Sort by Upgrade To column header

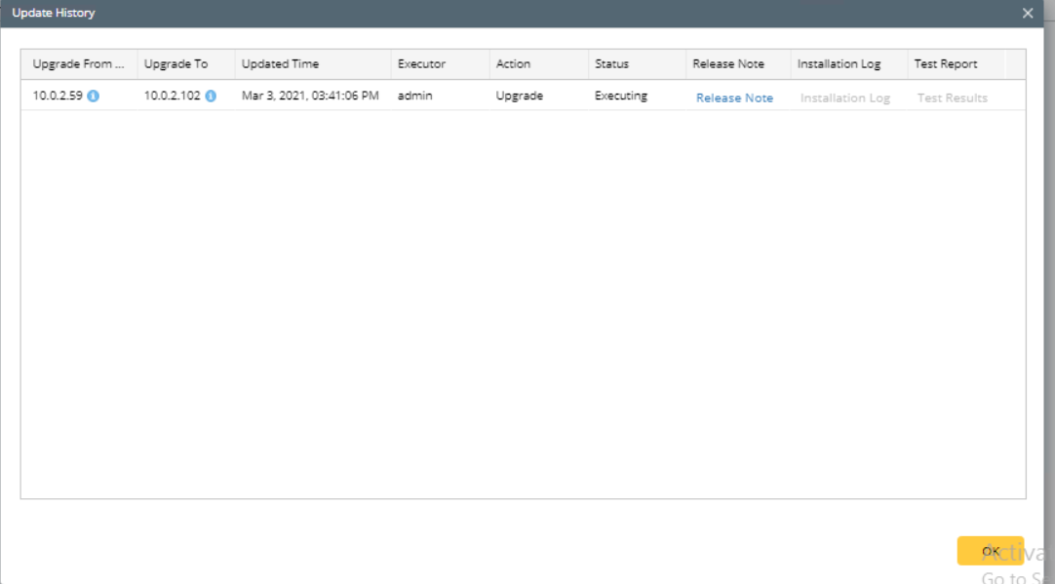click(x=186, y=64)
